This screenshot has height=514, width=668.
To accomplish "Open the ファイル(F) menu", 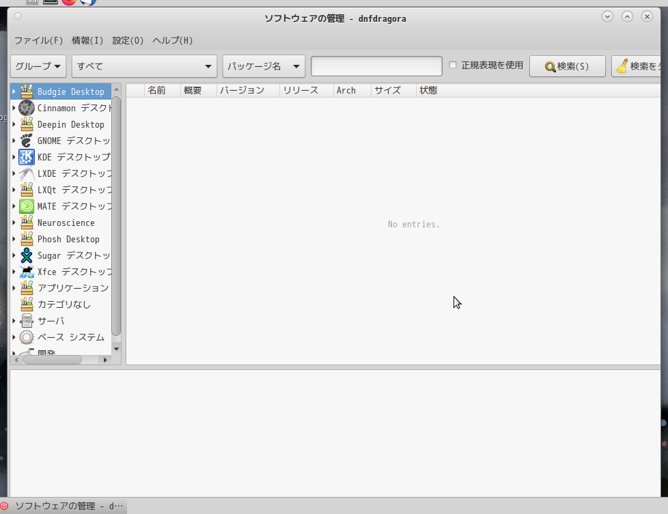I will (38, 40).
